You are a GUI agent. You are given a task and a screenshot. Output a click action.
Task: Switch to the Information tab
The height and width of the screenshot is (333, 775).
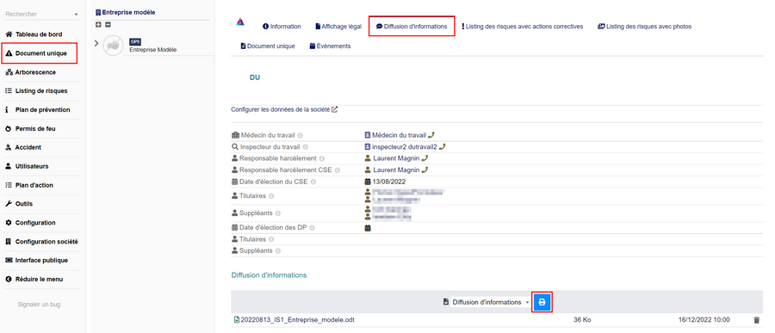point(282,27)
